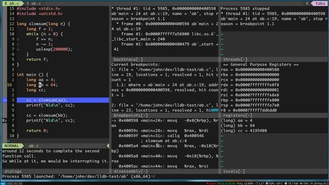Image resolution: width=329 pixels, height=185 pixels.
Task: Select '(long) cc = 4195408' in locals
Action: coord(244,131)
